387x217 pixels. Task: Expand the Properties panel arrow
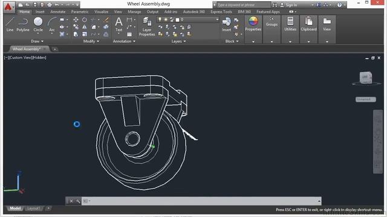pyautogui.click(x=253, y=42)
